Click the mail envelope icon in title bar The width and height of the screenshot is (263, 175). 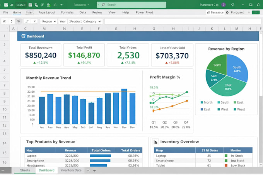6,5
